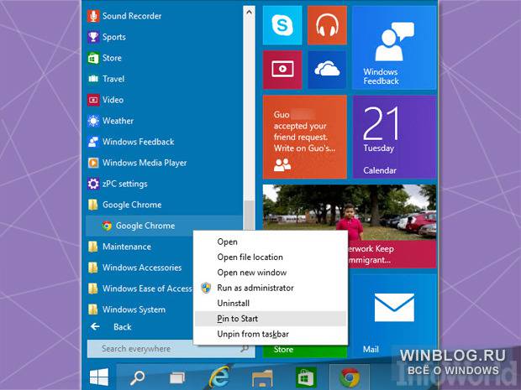
Task: Select Open file location
Action: [270, 257]
